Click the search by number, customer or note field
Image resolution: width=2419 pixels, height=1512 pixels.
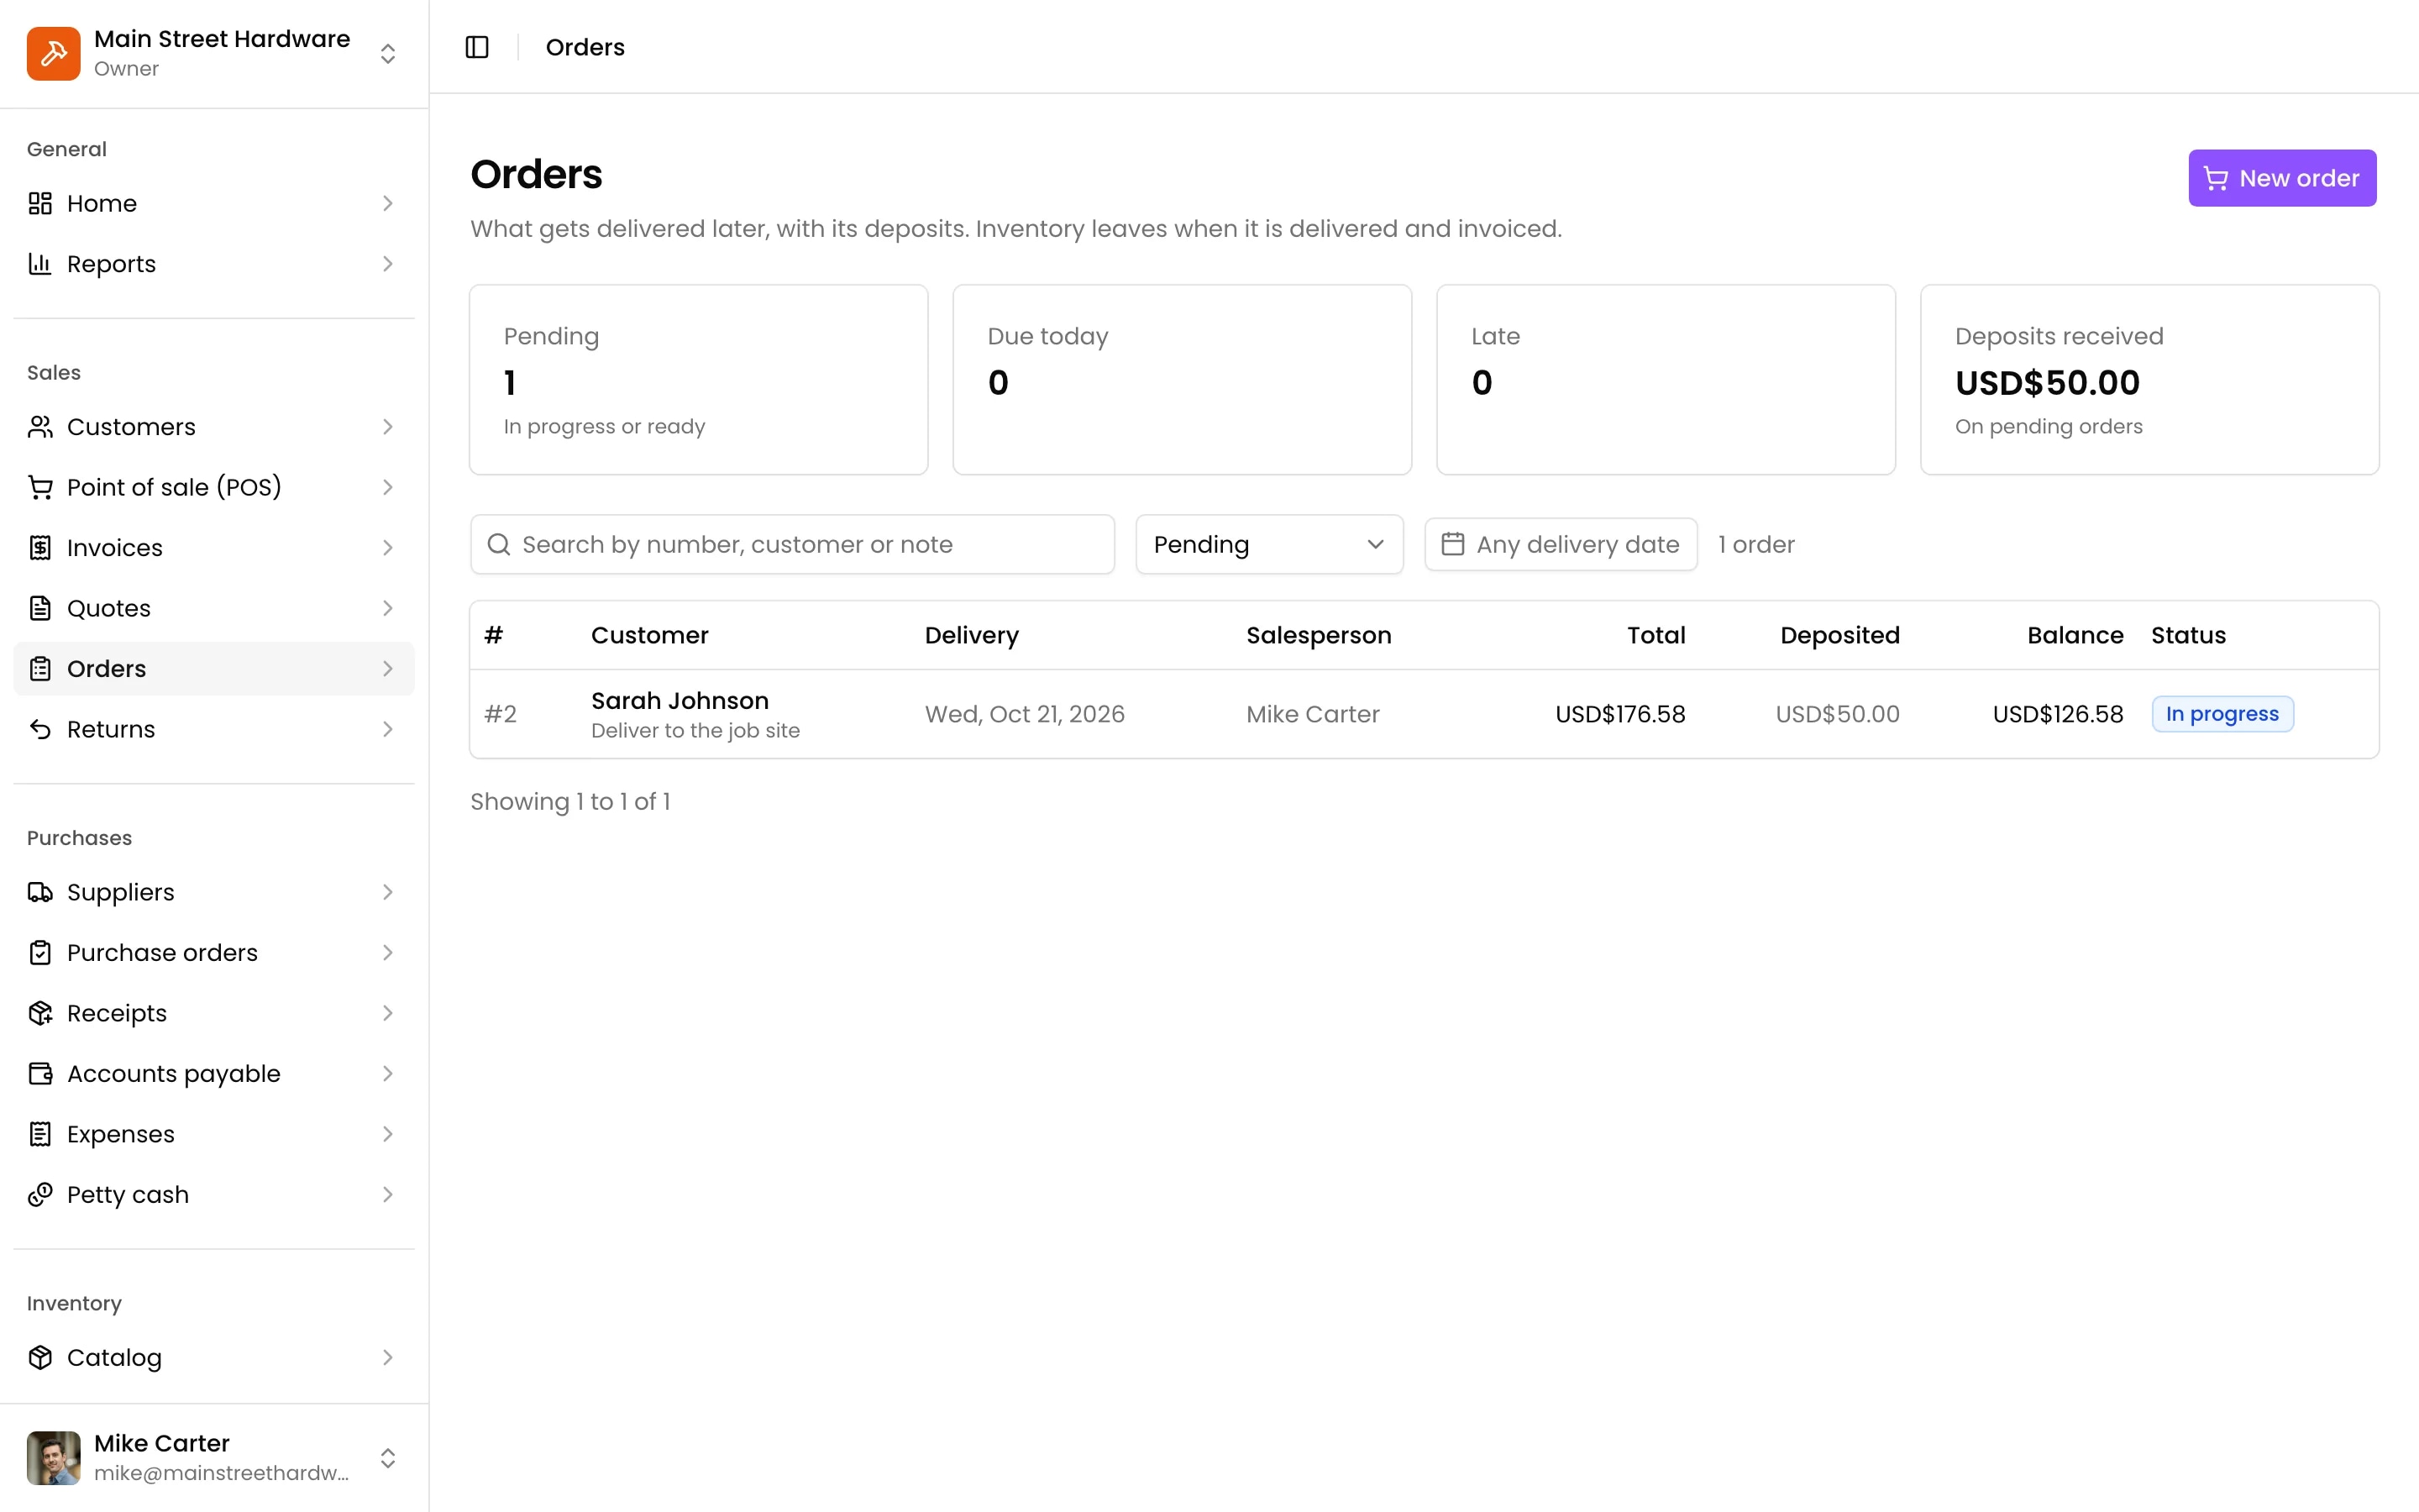792,544
